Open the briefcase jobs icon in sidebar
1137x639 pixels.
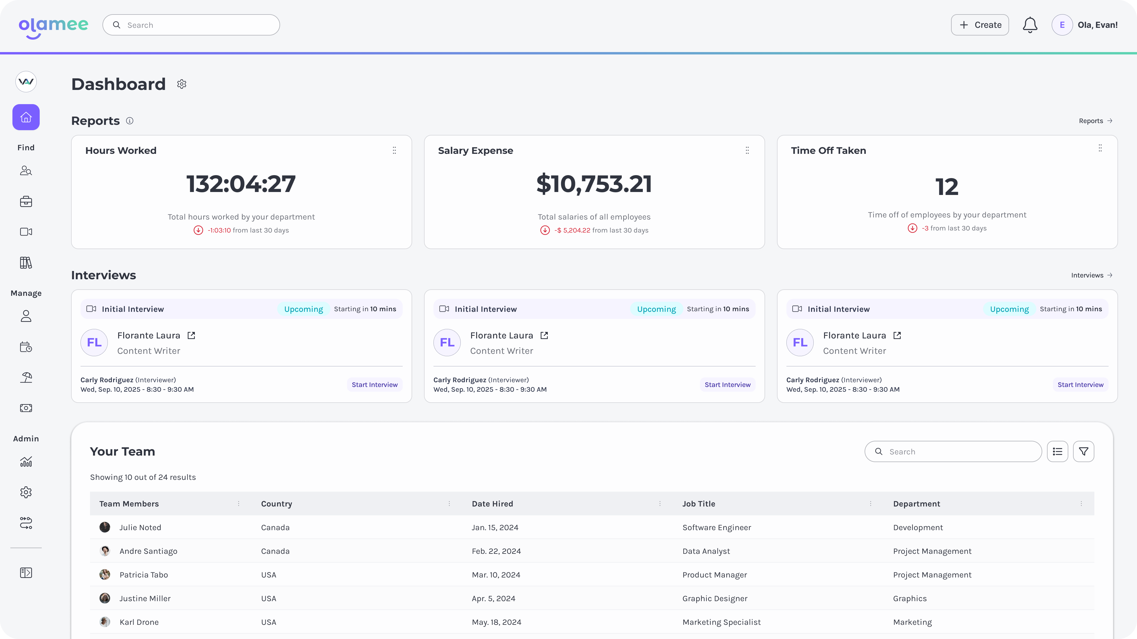point(26,201)
